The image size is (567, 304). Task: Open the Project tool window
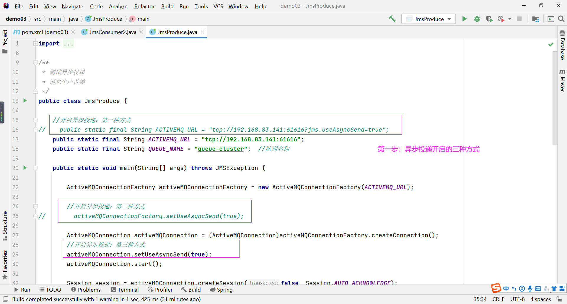click(5, 41)
